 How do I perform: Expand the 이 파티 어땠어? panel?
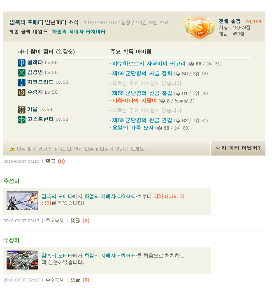pos(238,148)
